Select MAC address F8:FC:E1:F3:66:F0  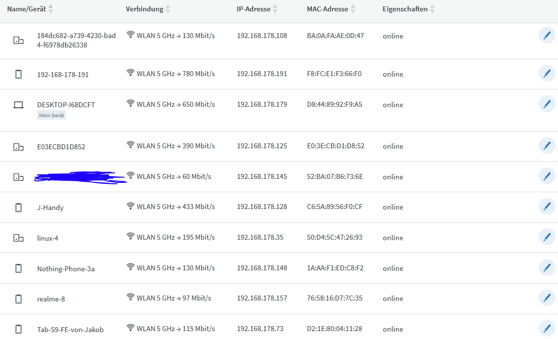click(x=334, y=74)
